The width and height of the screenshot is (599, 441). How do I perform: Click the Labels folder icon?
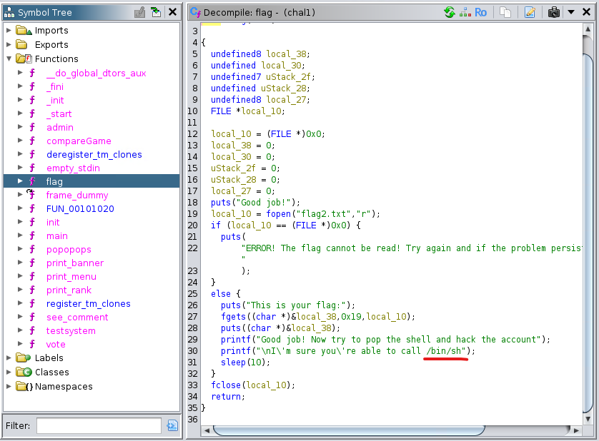[24, 358]
